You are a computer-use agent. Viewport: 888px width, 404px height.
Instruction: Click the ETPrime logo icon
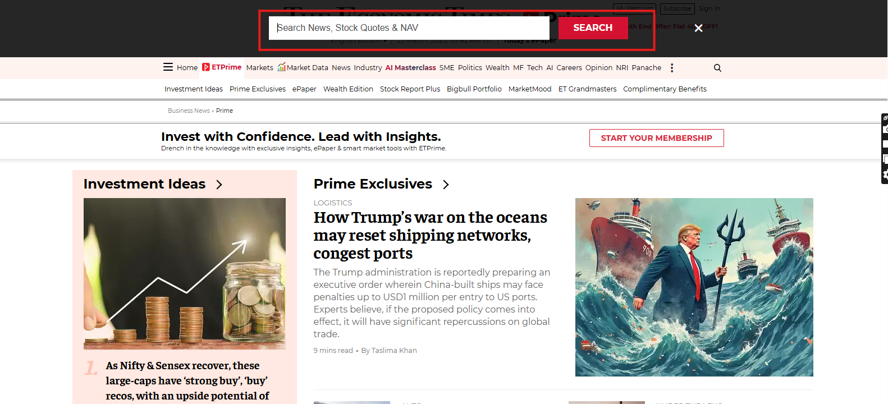coord(206,67)
